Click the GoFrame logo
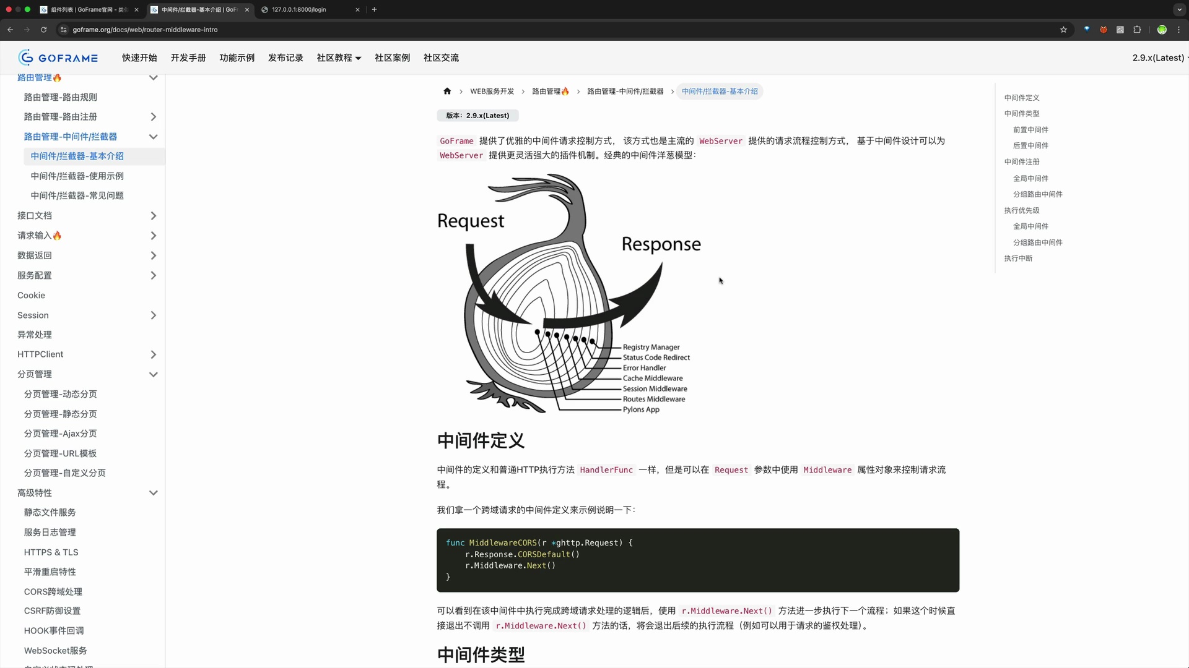1189x668 pixels. (x=58, y=58)
